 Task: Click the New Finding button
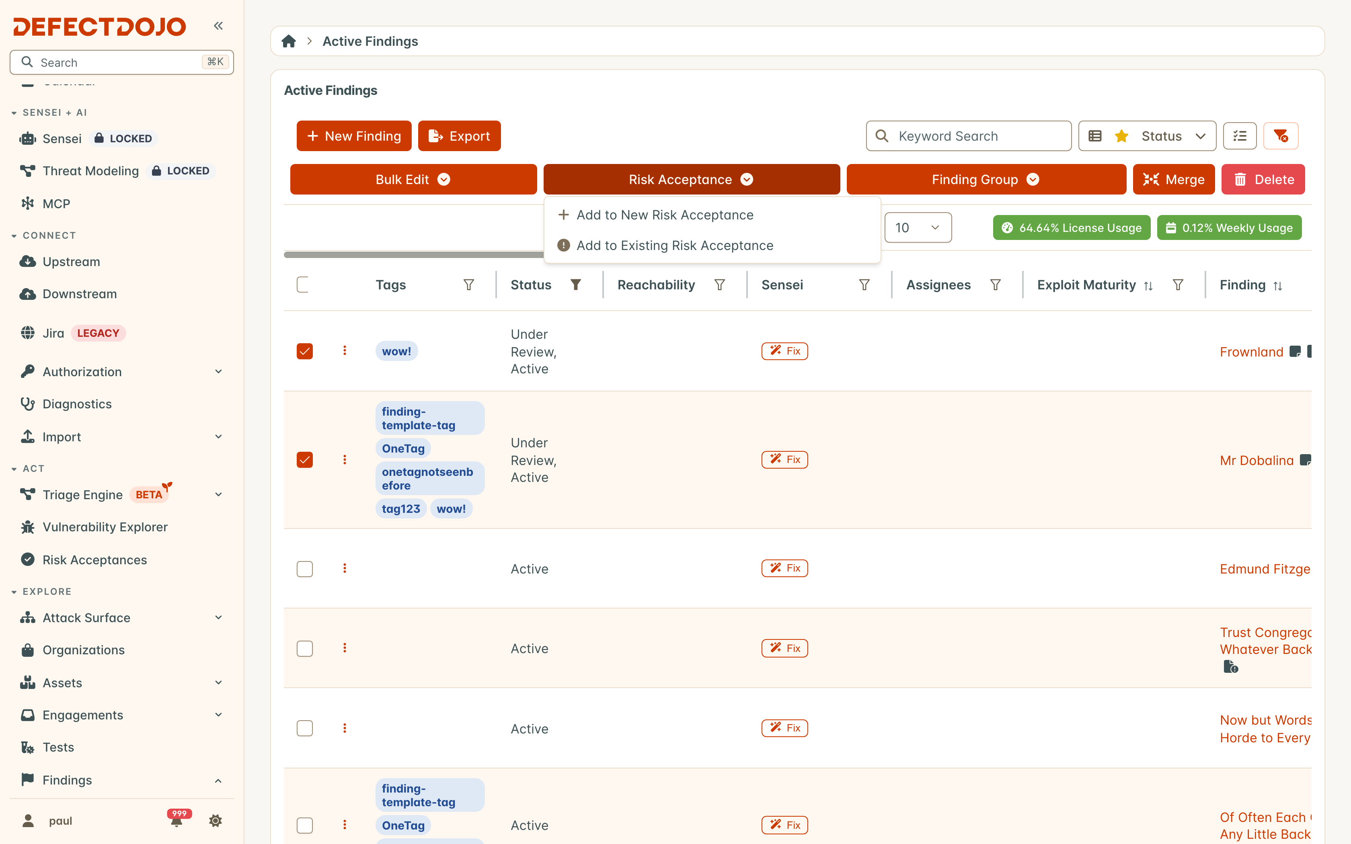[x=354, y=136]
